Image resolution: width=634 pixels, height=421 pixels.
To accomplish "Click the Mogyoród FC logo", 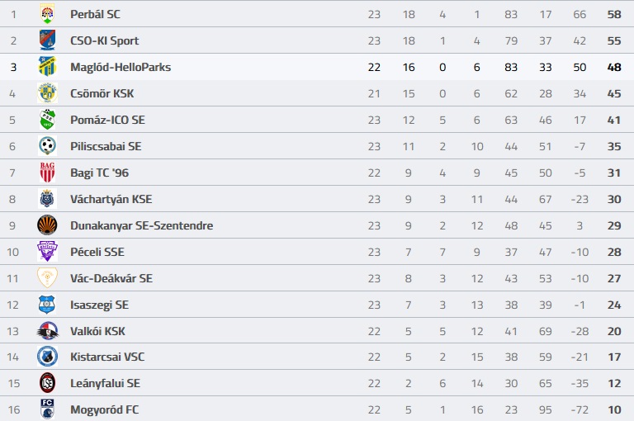I will click(x=47, y=409).
